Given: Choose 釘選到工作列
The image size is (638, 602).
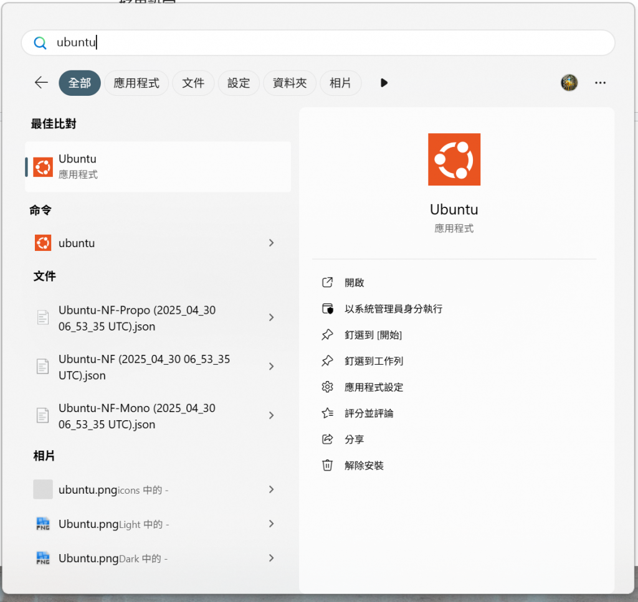Looking at the screenshot, I should [374, 361].
